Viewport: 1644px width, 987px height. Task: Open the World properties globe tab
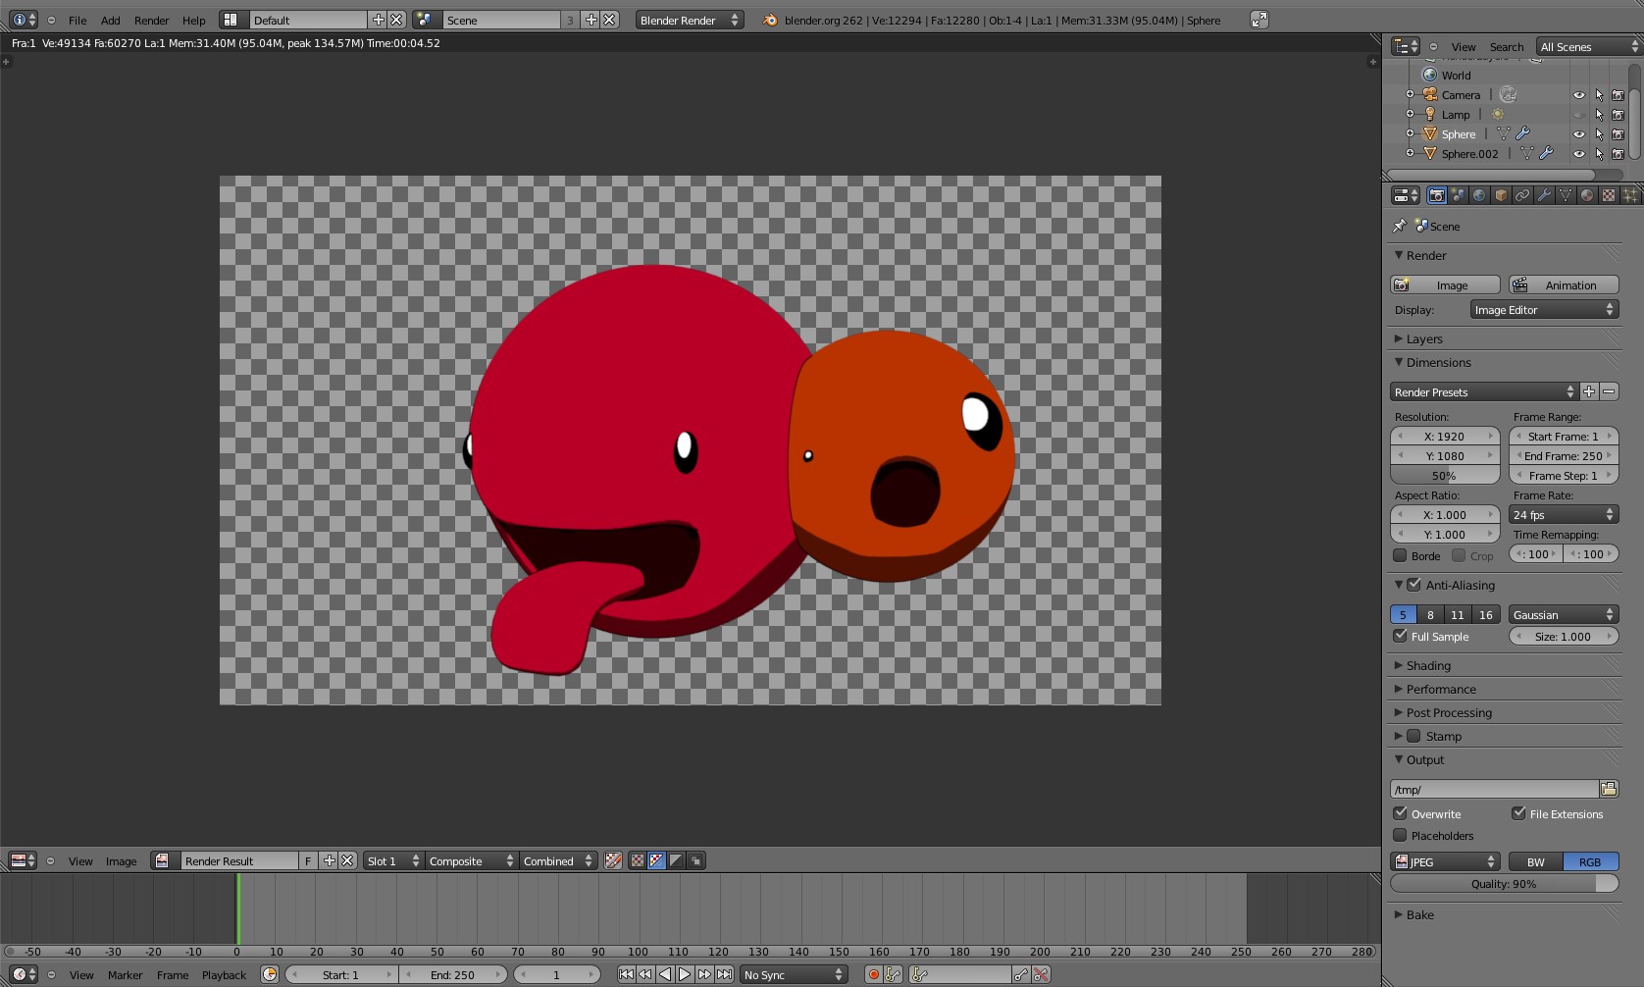tap(1479, 195)
